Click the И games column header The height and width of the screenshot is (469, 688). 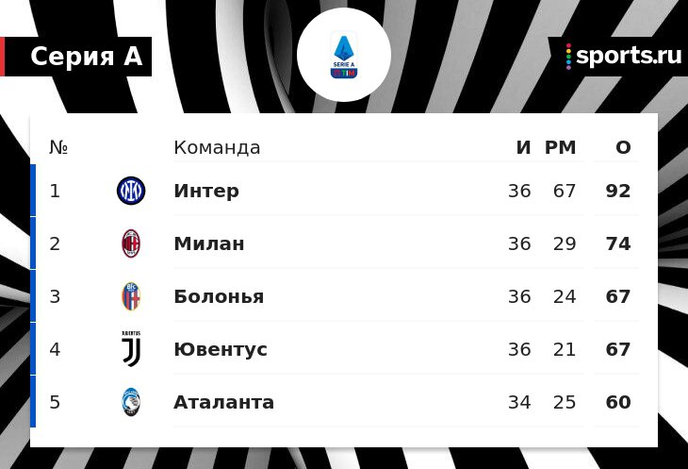(x=524, y=148)
